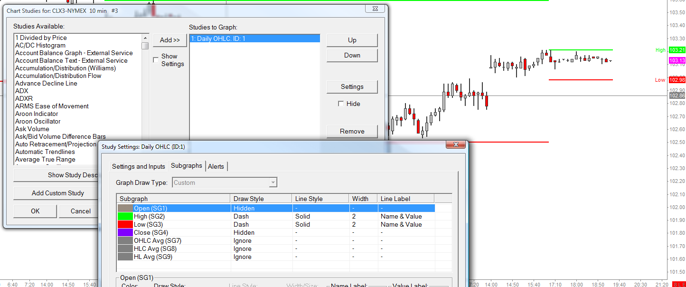Open the Graph Draw Type dropdown
The height and width of the screenshot is (287, 686).
click(273, 182)
